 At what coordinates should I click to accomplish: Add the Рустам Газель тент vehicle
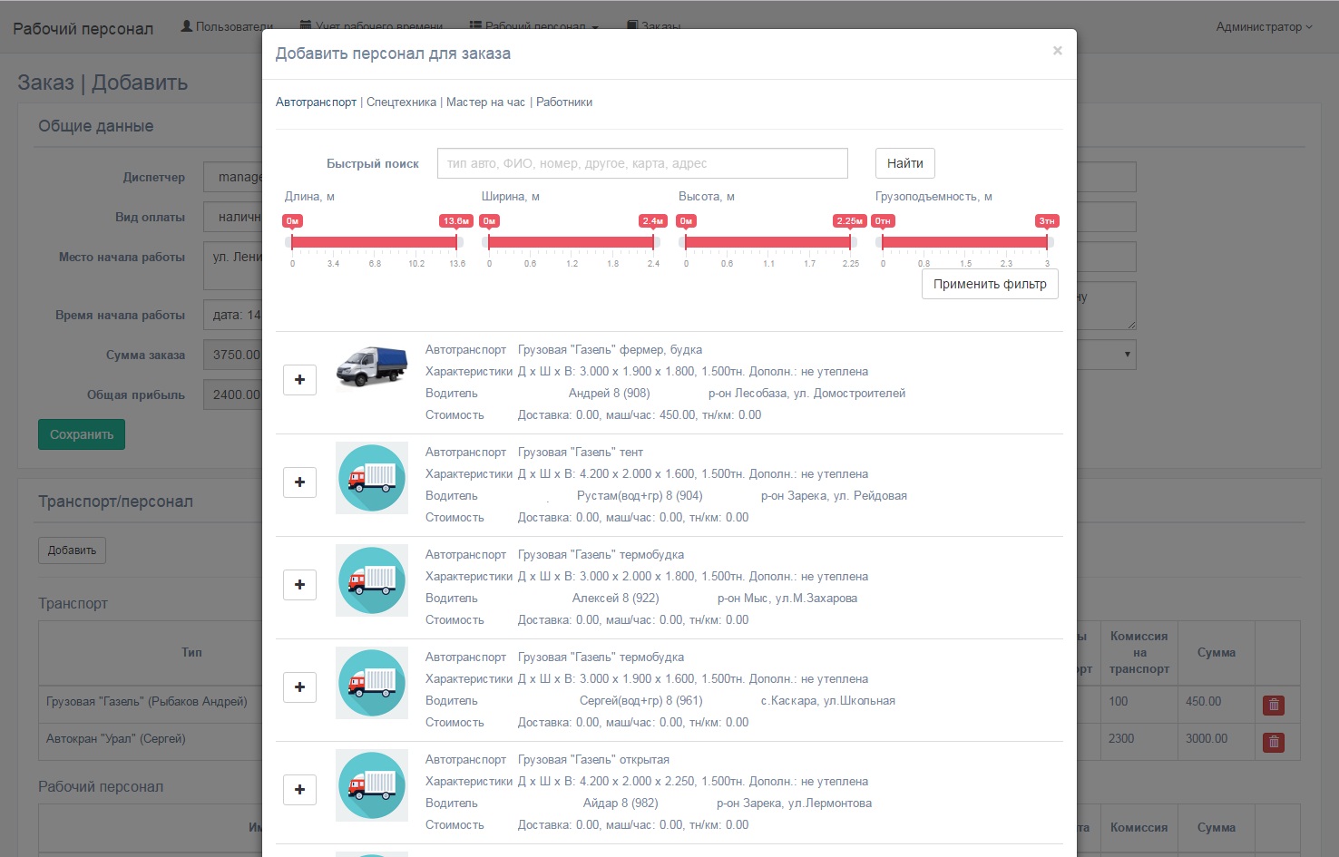point(299,482)
